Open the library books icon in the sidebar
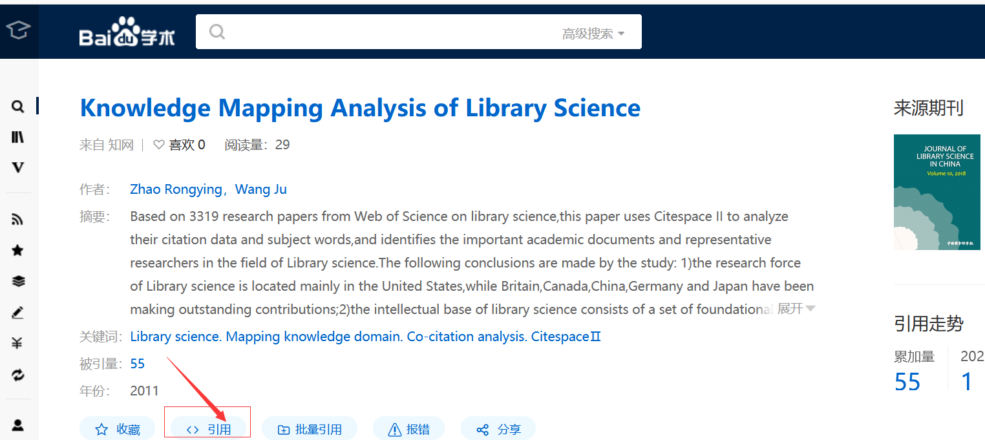Screen dimensions: 985x440 pos(17,136)
